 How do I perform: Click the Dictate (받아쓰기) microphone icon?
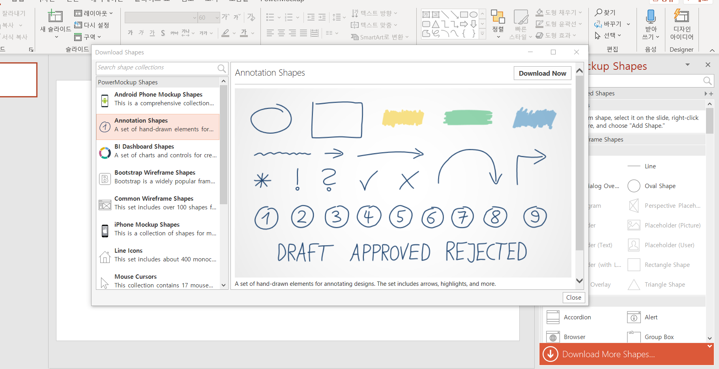pyautogui.click(x=651, y=17)
